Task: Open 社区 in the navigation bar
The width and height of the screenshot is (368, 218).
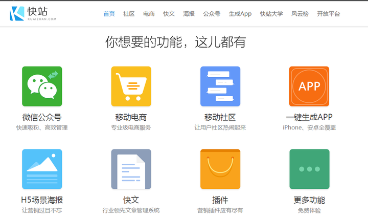Action: click(x=129, y=14)
